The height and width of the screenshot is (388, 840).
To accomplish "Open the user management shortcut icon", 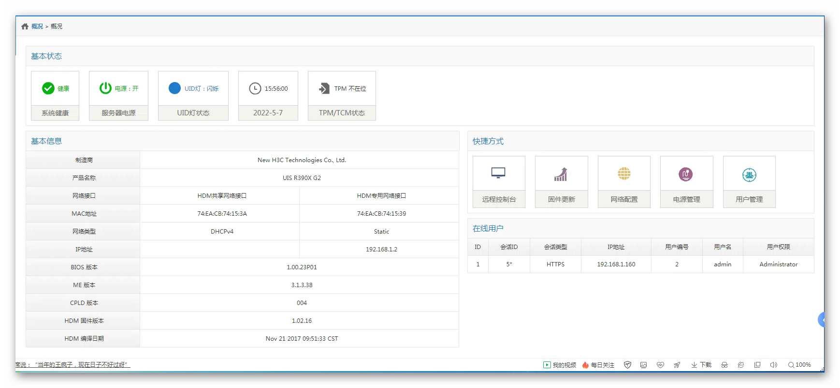I will click(x=749, y=175).
